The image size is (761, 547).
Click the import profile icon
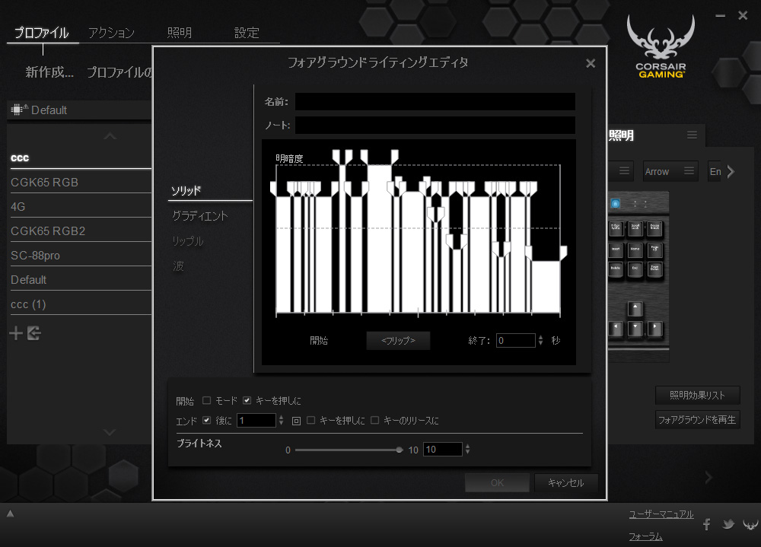[x=33, y=333]
